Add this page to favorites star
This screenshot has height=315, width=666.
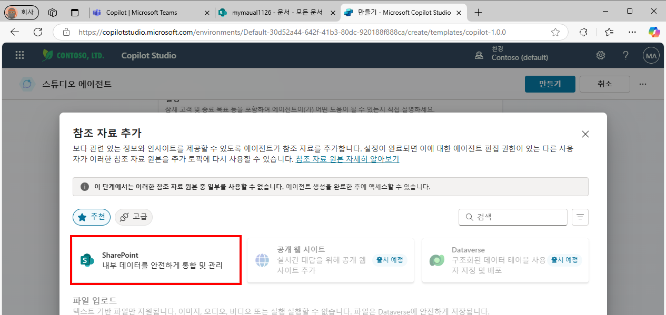click(x=555, y=32)
